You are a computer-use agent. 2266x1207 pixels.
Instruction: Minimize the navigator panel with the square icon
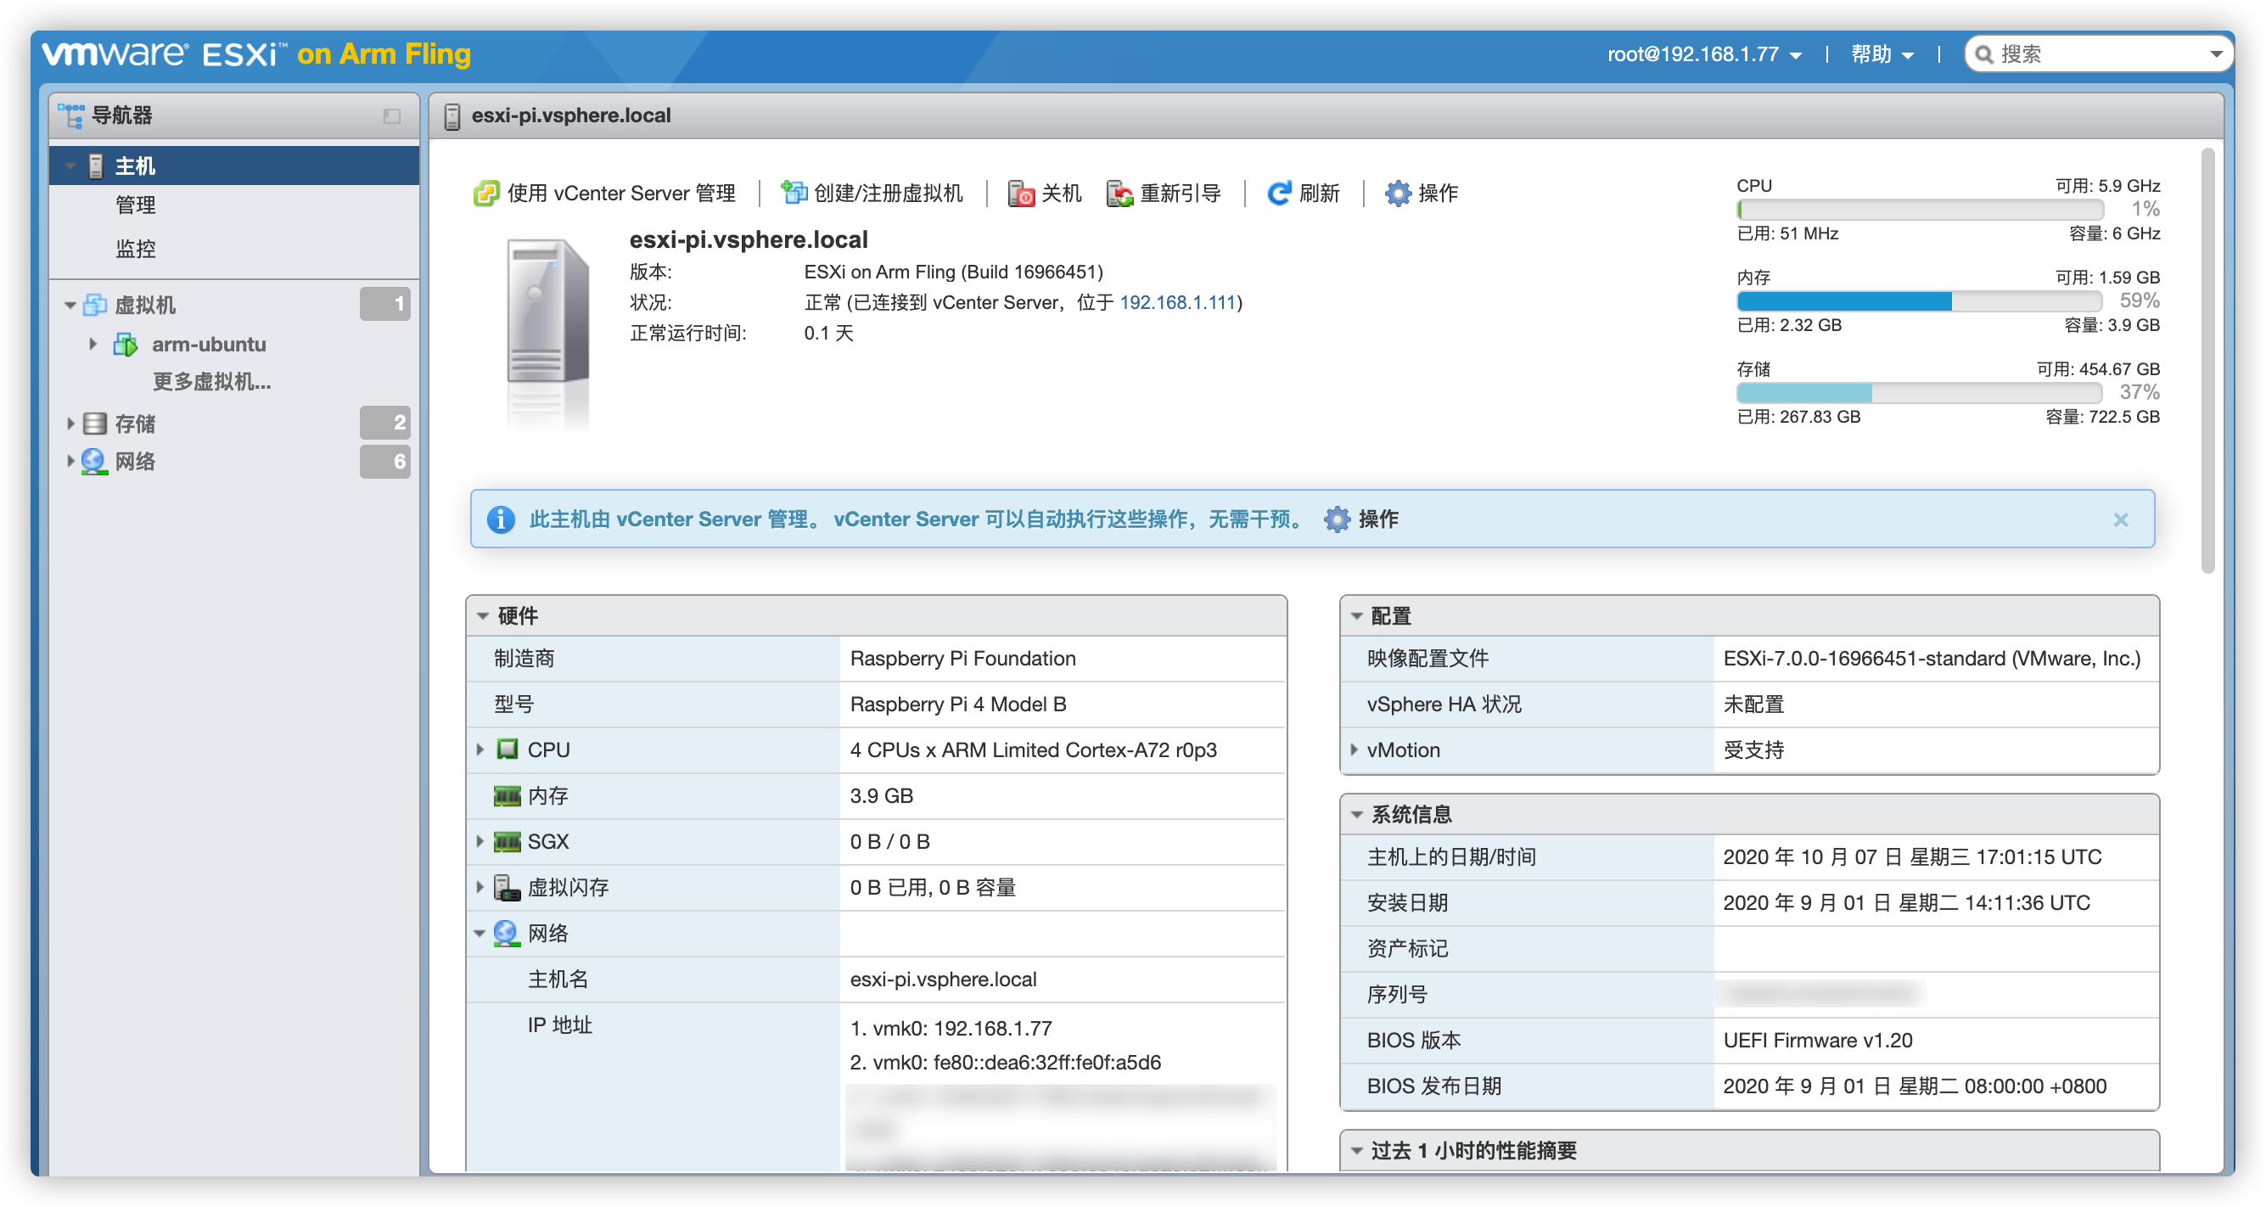coord(392,116)
